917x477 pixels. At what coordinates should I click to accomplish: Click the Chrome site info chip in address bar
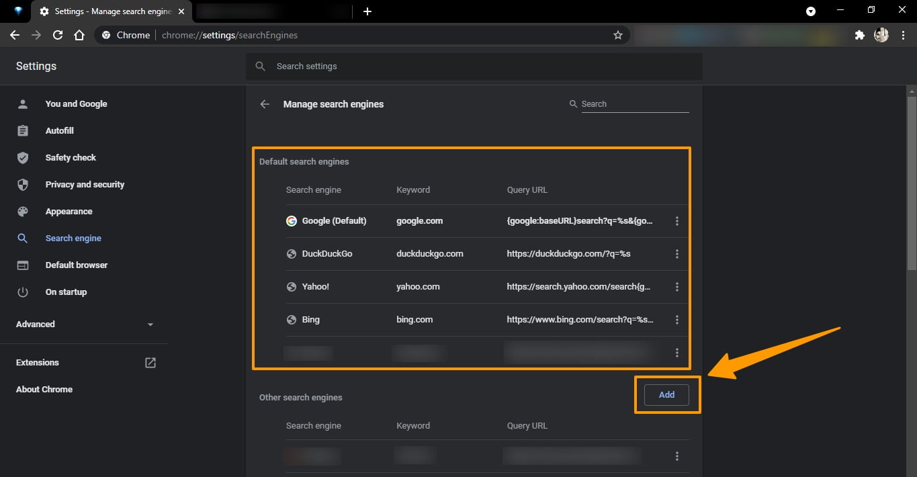(126, 35)
